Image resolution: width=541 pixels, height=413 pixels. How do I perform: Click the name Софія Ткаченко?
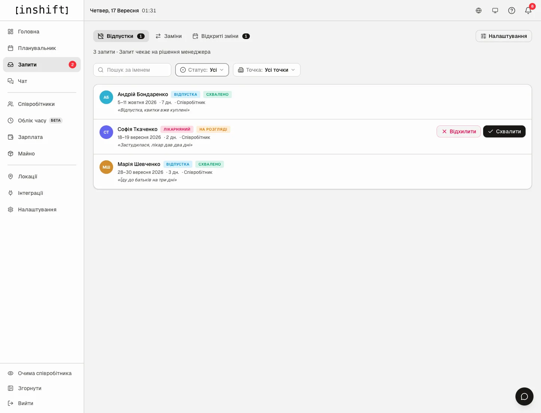coord(138,129)
